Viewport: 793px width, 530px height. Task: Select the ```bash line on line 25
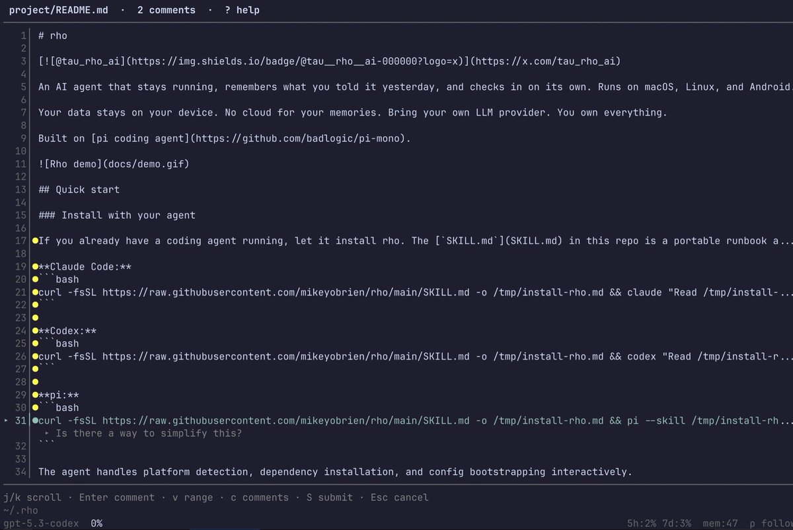click(59, 343)
